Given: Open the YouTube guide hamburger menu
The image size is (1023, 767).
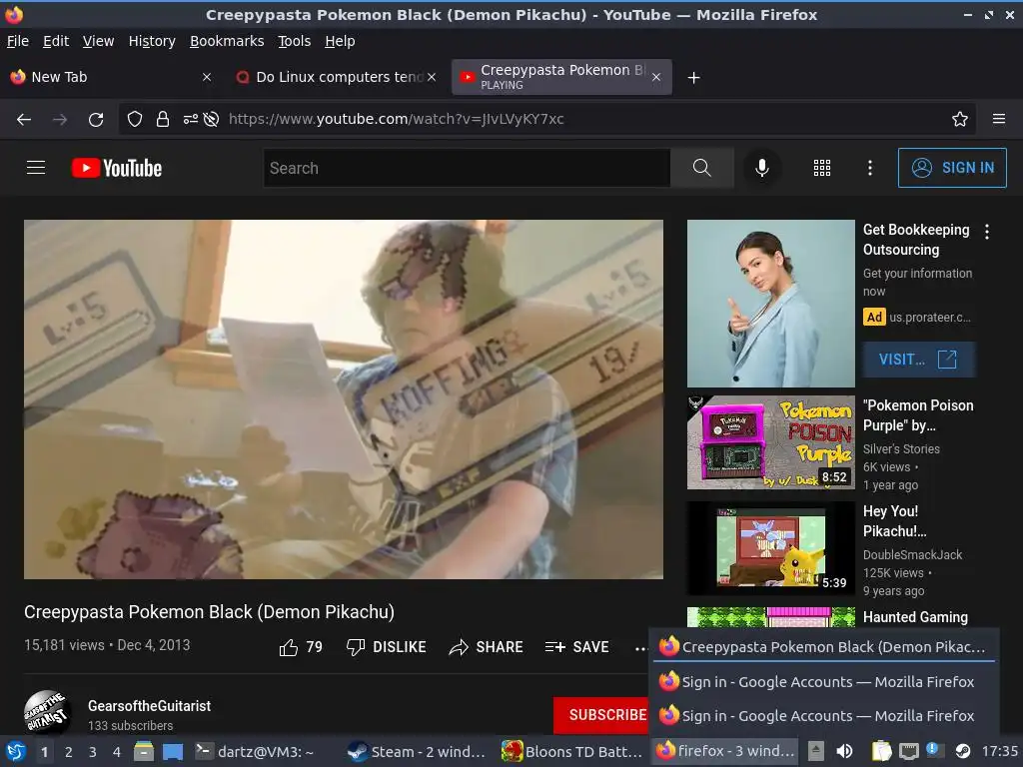Looking at the screenshot, I should click(x=36, y=168).
